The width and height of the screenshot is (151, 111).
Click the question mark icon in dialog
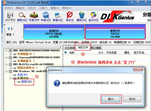click(x=57, y=83)
